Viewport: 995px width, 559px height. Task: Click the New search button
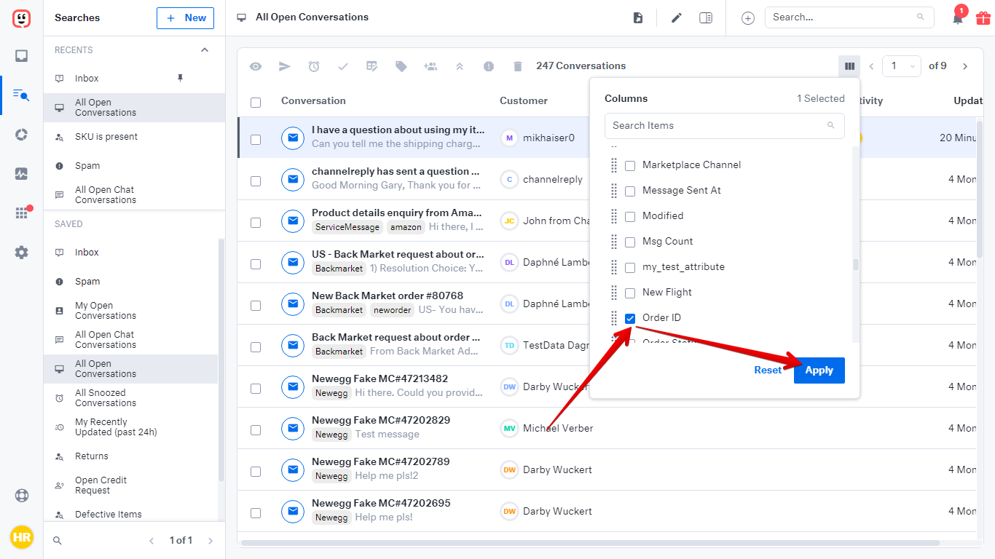tap(185, 18)
